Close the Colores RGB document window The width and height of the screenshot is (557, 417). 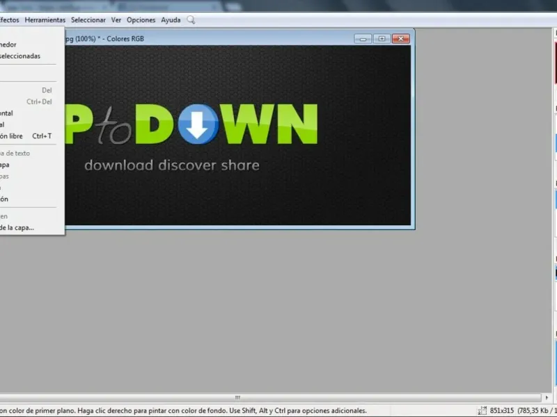coord(401,39)
